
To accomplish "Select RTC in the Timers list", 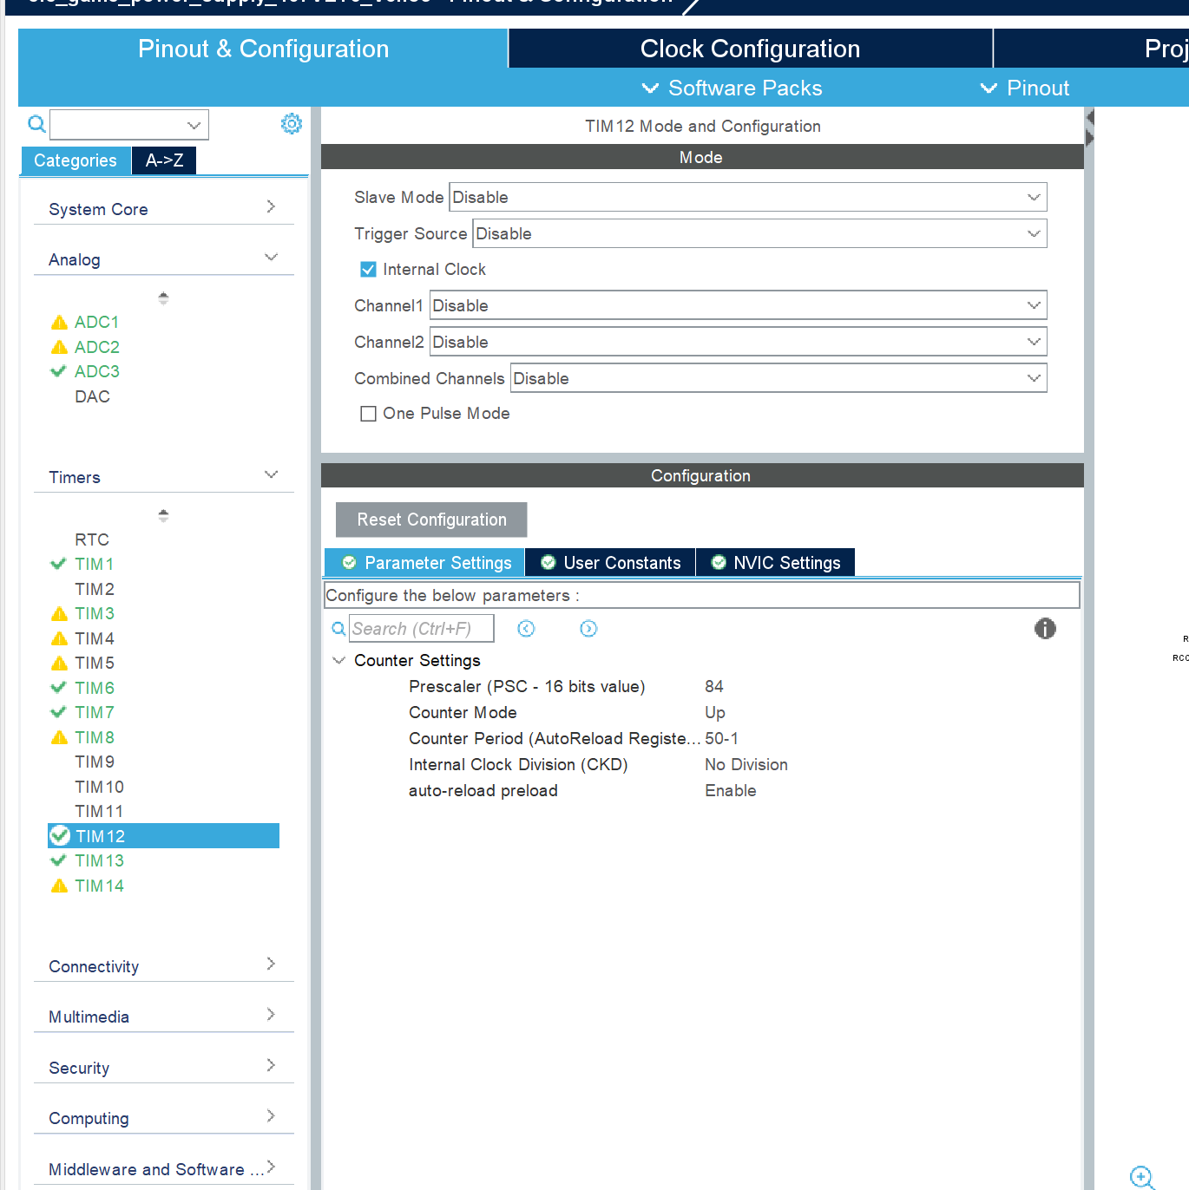I will click(x=92, y=539).
